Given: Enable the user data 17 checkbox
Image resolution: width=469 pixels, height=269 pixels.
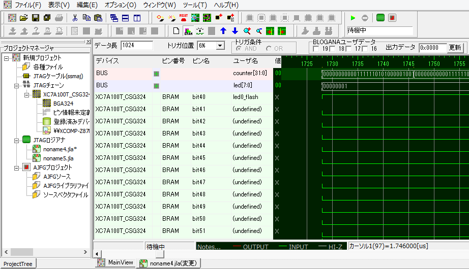Looking at the screenshot, I should point(348,49).
